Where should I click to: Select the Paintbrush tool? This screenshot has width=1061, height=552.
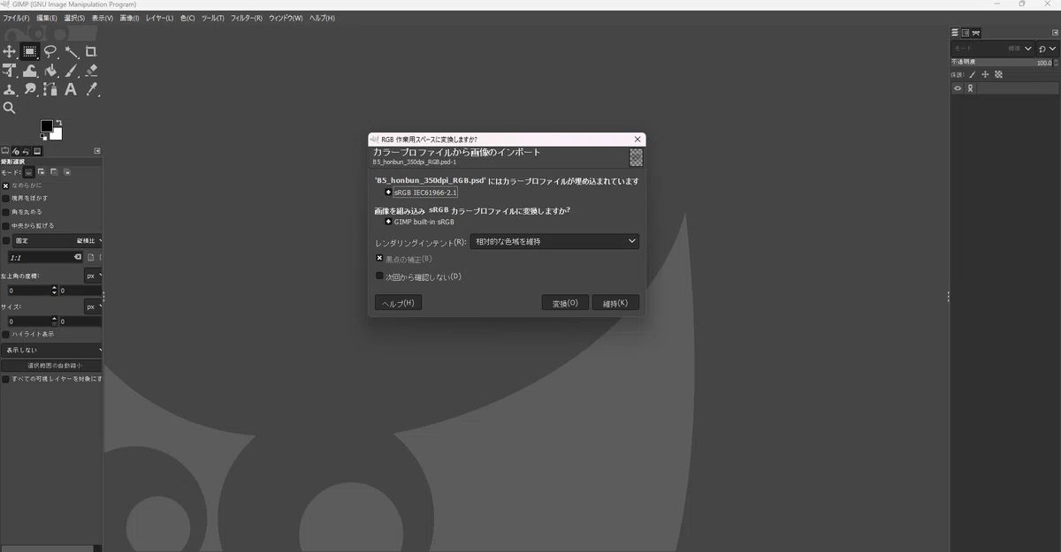pos(71,71)
